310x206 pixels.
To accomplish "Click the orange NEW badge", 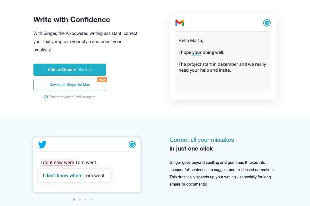I will [102, 80].
